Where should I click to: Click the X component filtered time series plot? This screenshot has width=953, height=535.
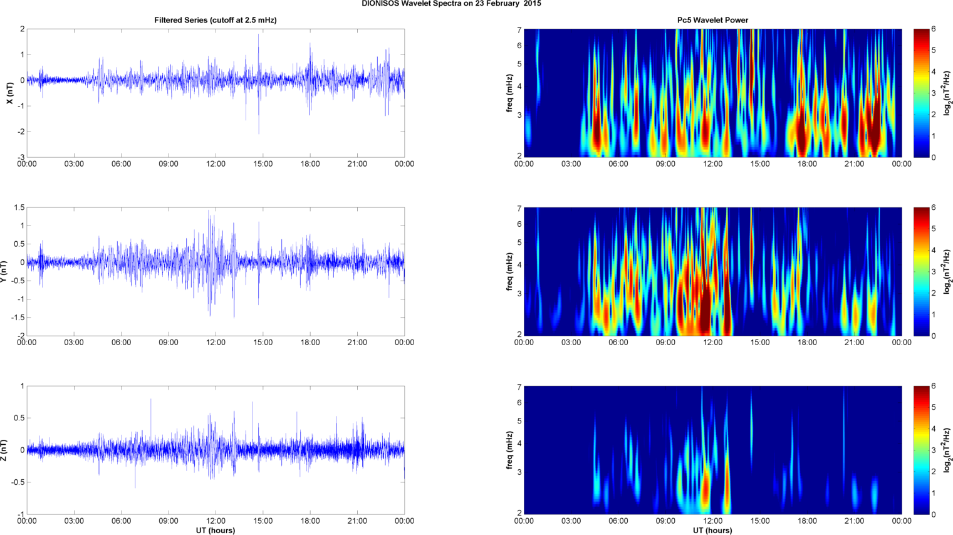click(216, 93)
